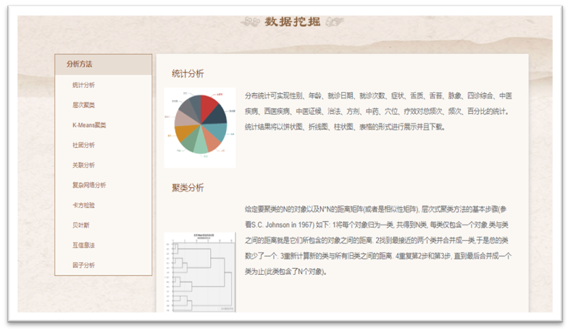The height and width of the screenshot is (332, 570).
Task: Open 贝叶斯 analysis method
Action: (x=81, y=225)
